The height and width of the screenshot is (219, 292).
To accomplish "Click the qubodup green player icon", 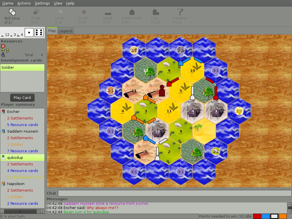I will tap(3, 157).
